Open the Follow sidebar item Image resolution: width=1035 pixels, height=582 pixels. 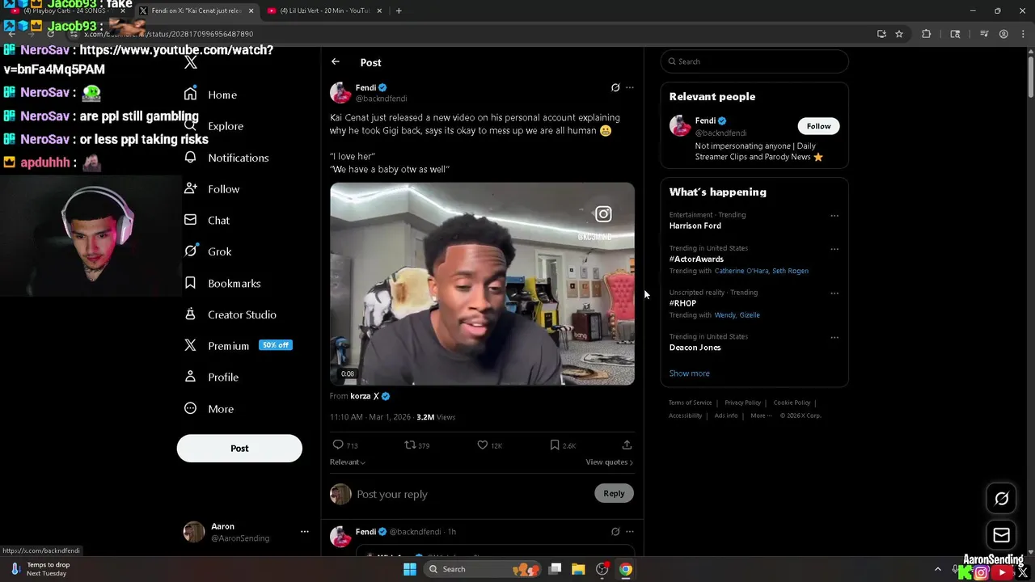click(x=211, y=189)
